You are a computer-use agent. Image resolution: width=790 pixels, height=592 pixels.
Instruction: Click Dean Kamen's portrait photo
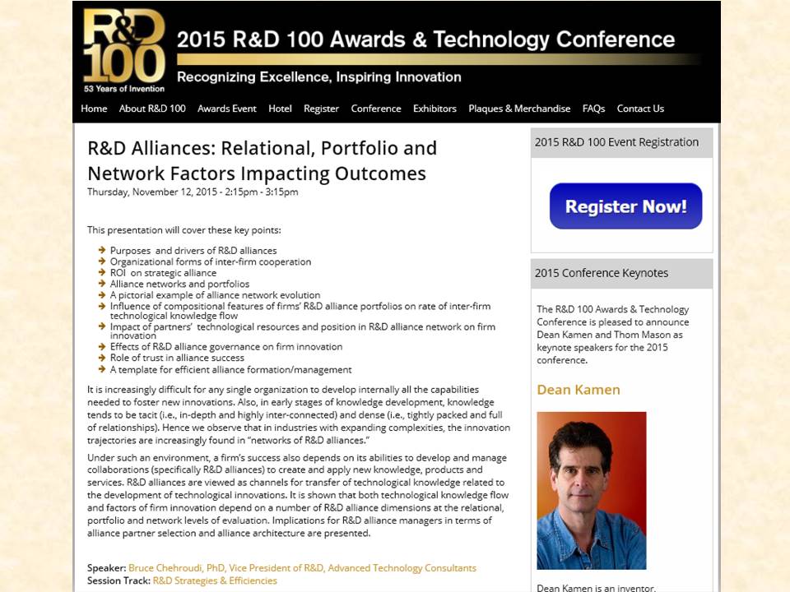point(592,491)
